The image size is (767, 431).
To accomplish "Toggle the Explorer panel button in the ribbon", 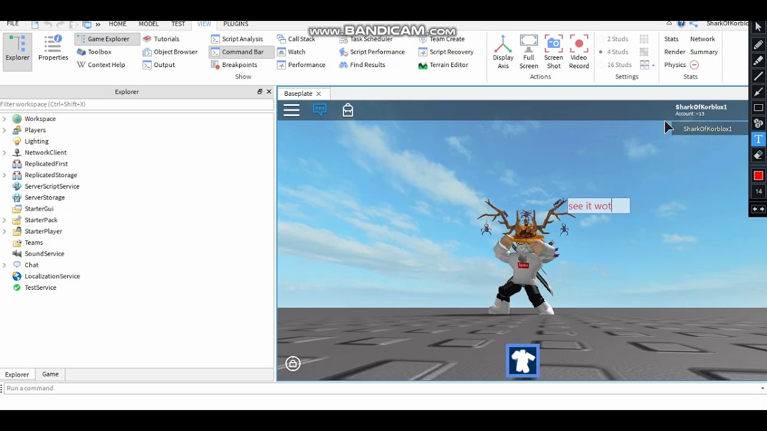I will point(17,52).
